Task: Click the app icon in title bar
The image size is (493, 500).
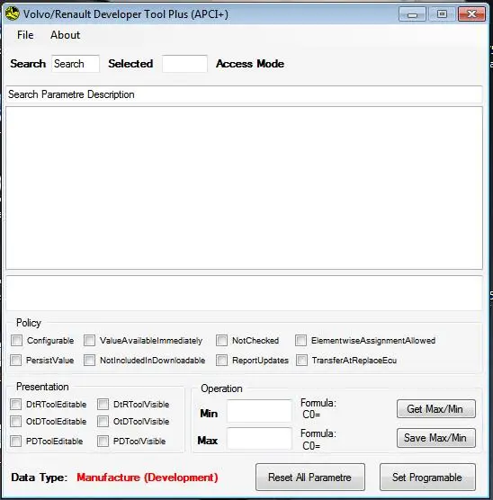Action: coord(12,14)
